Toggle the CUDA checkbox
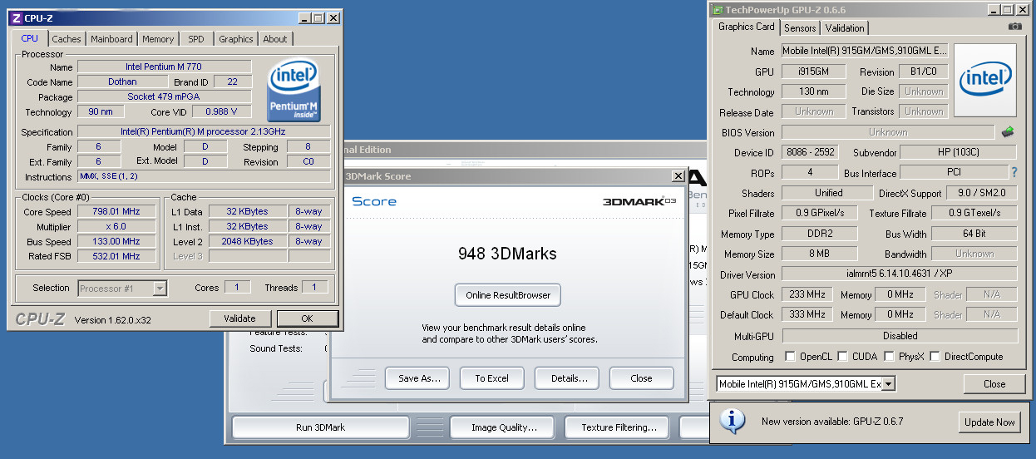 [x=843, y=357]
